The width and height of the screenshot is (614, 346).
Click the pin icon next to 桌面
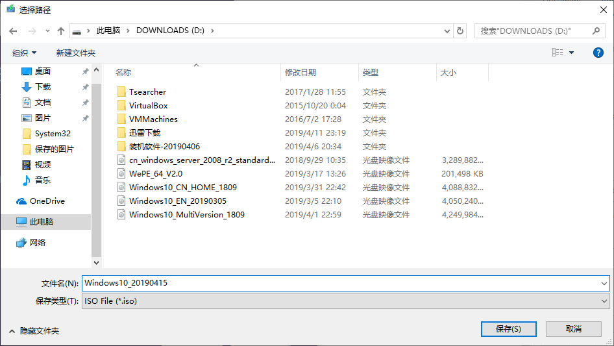point(85,71)
